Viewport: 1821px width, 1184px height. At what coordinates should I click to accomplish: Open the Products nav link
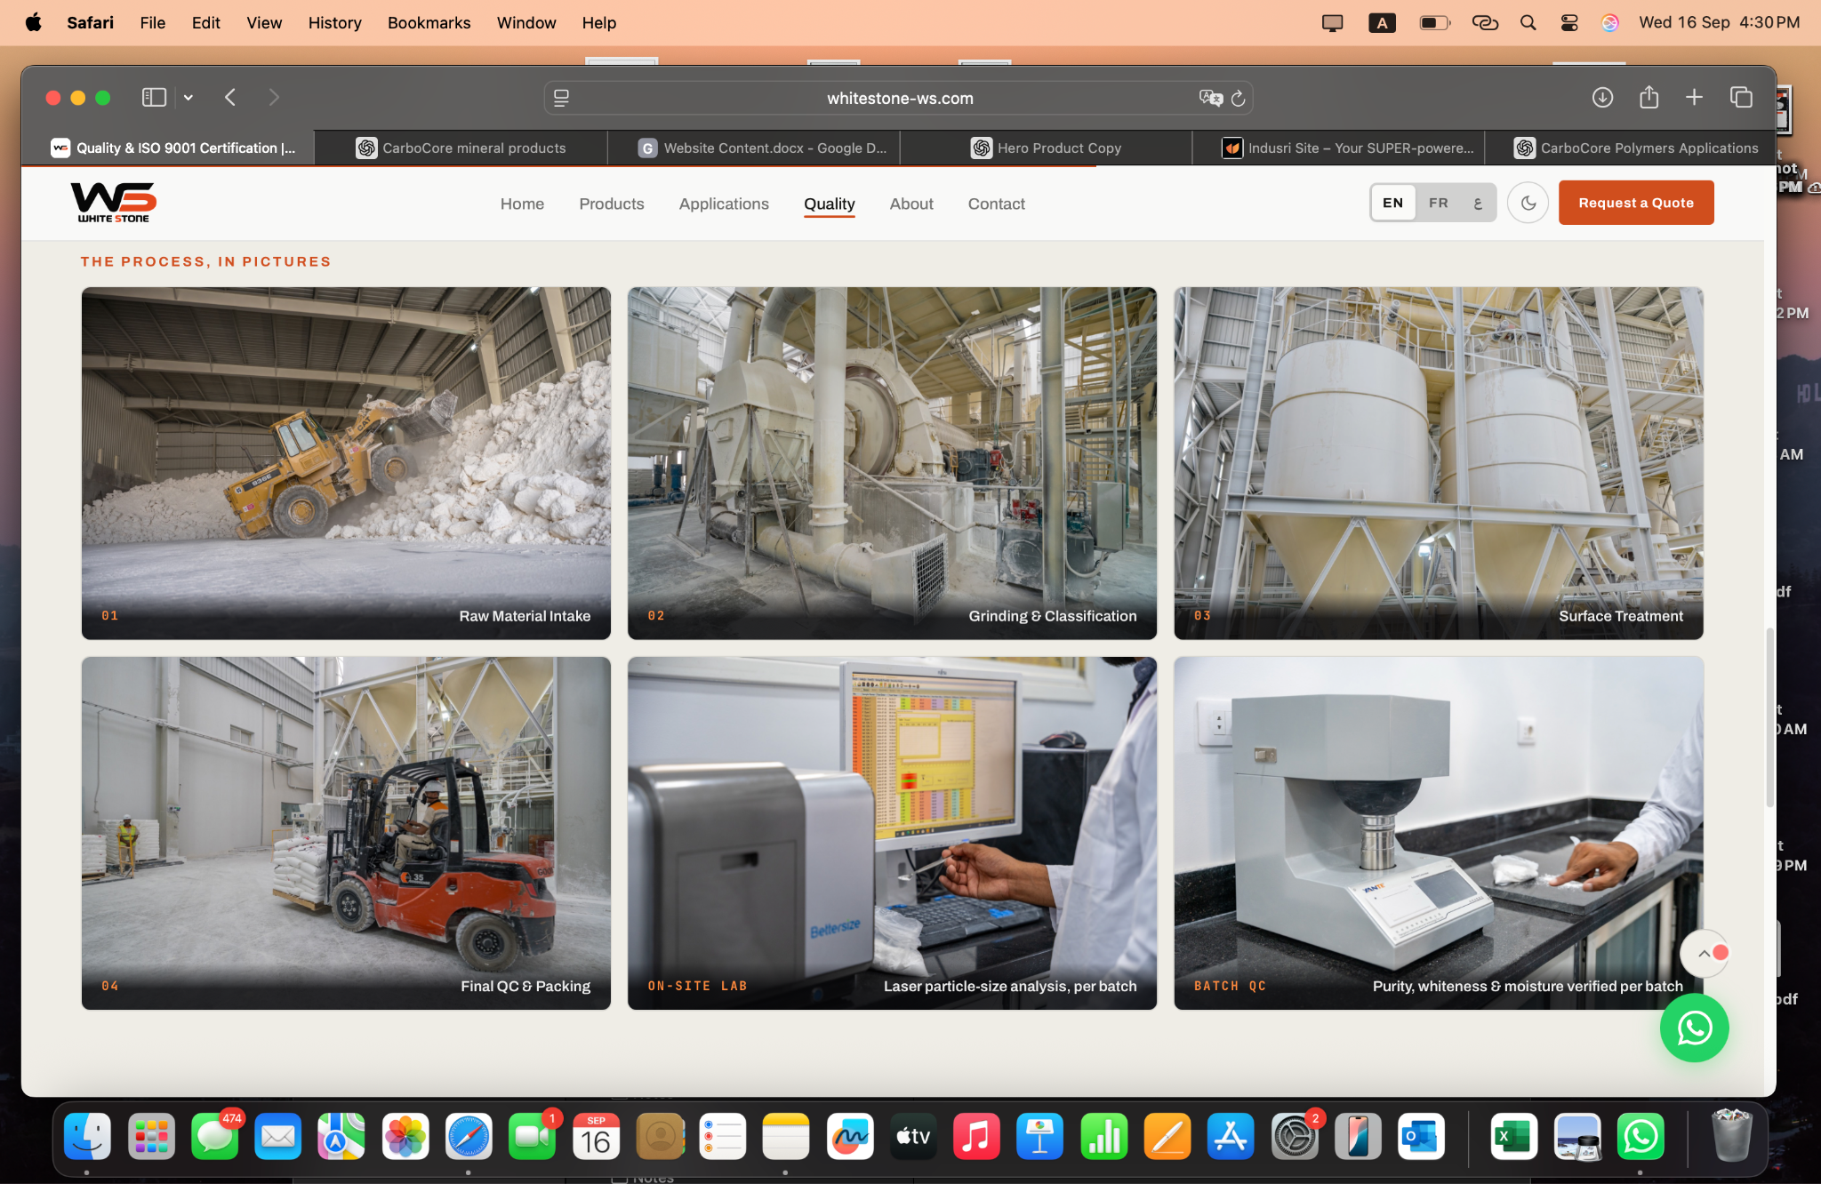[x=612, y=204]
